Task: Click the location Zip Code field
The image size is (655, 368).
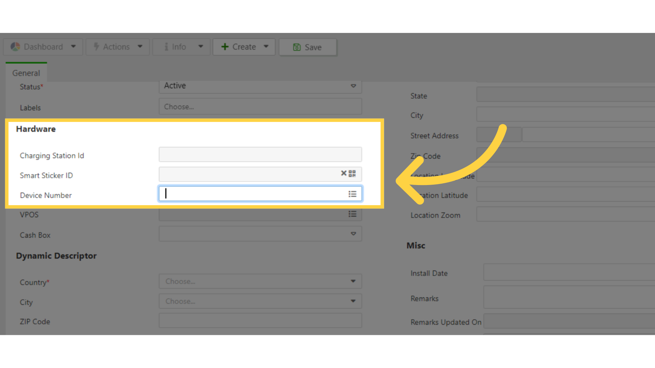Action: coord(566,155)
